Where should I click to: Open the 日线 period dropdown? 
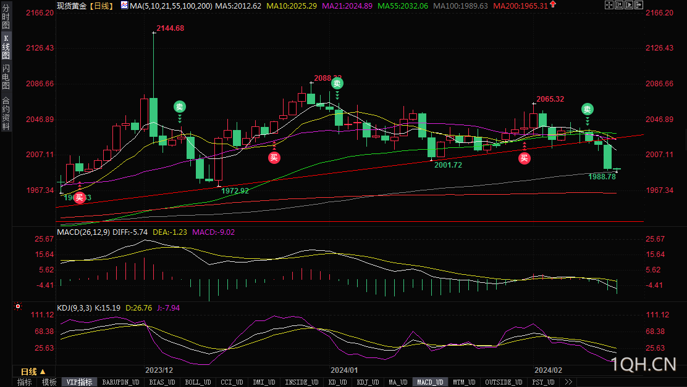33,372
